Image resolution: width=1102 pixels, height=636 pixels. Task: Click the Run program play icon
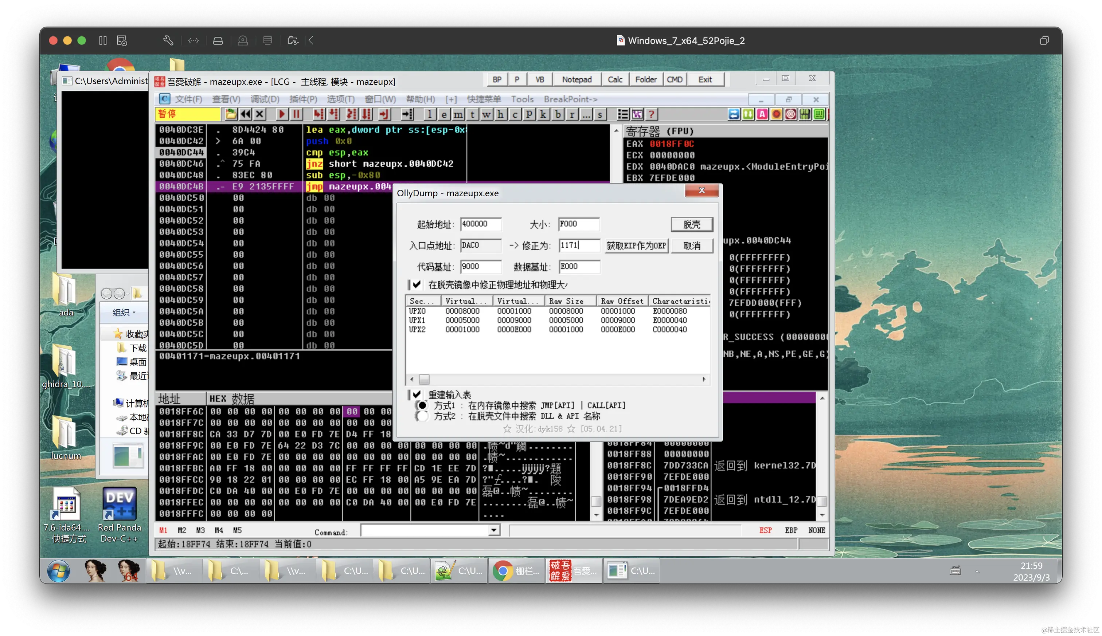coord(282,114)
